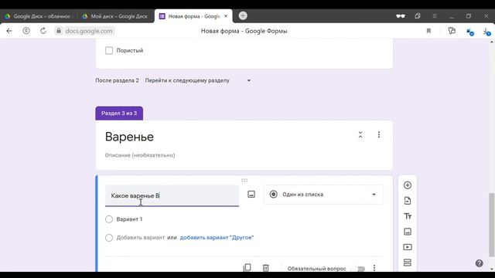The width and height of the screenshot is (495, 278).
Task: Open browser downloads icon
Action: (486, 31)
